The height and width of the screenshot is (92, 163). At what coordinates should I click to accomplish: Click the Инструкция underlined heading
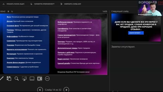click(11, 54)
